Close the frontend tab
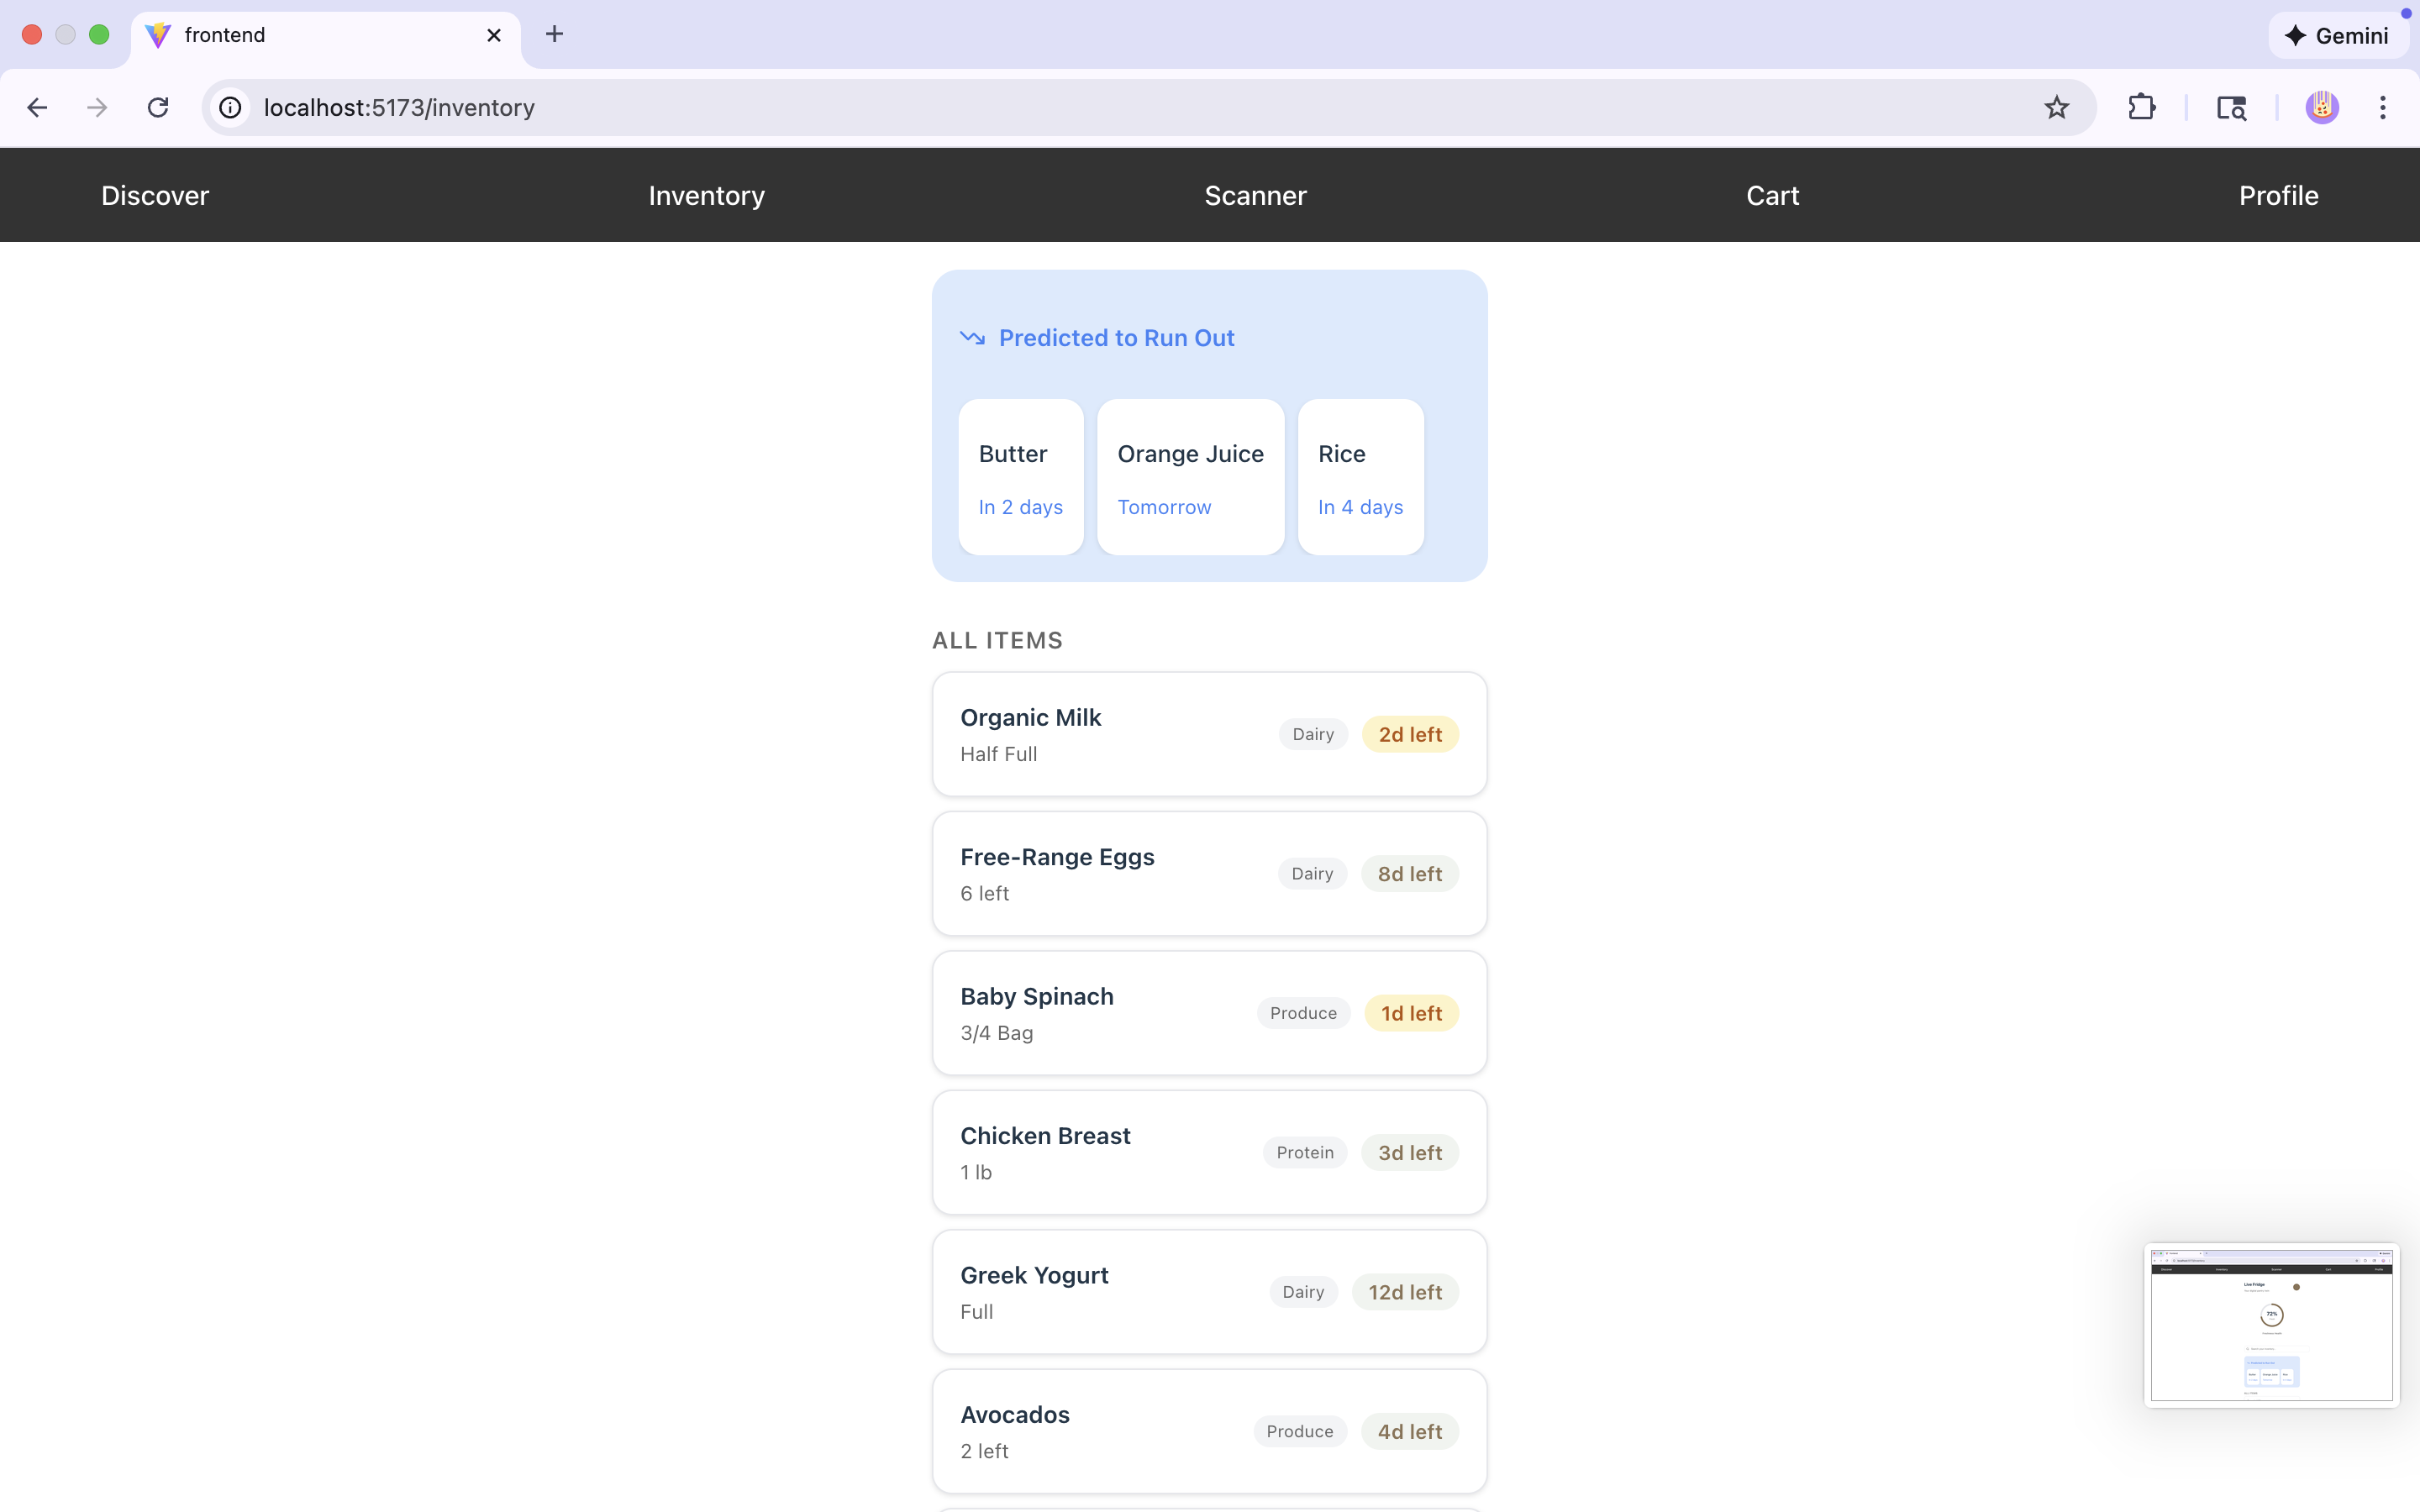 (x=494, y=35)
